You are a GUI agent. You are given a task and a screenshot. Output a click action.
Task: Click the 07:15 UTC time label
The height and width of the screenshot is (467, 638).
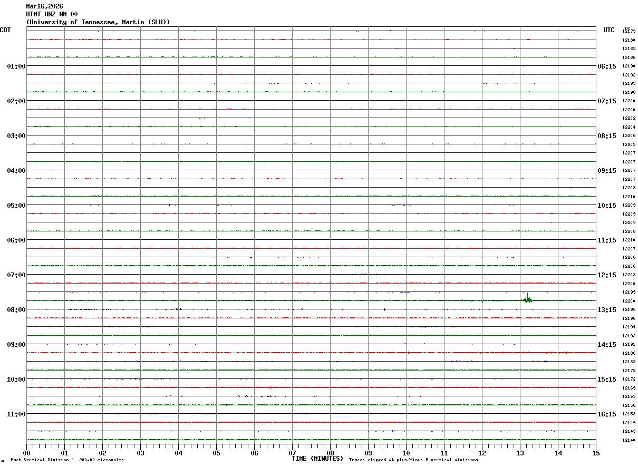(x=606, y=101)
